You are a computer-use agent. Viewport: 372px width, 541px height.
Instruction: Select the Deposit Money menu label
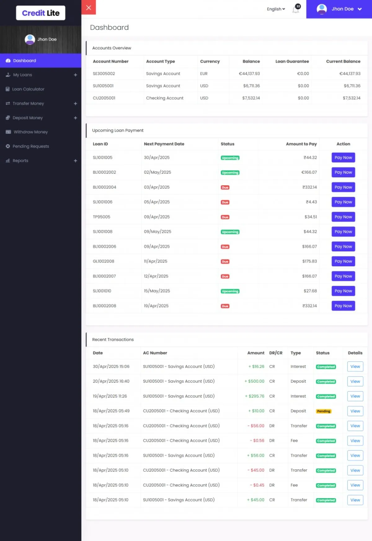28,118
